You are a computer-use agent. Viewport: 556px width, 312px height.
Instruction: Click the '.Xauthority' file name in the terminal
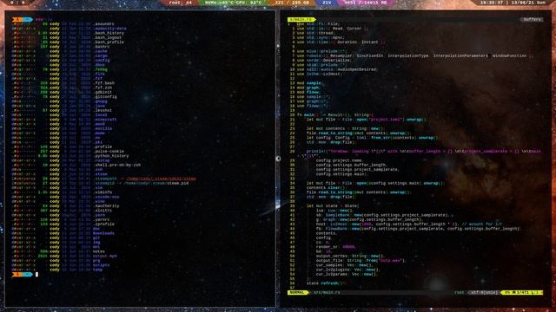pos(106,206)
